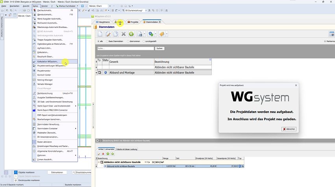Toggle the checkbox beside 'Bezeichnung ähnlich wie' filter
Screen dimensions: 335x187
[x=100, y=140]
